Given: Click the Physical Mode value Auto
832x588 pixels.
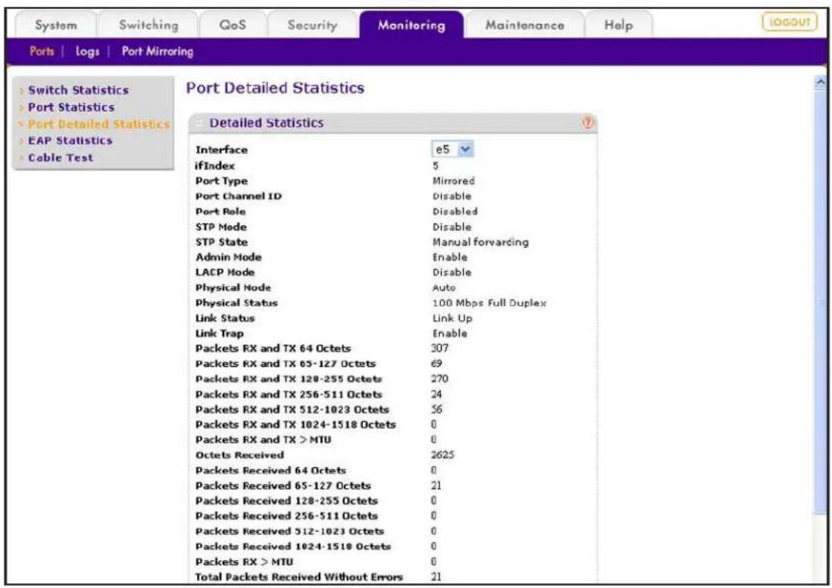Looking at the screenshot, I should click(x=443, y=288).
